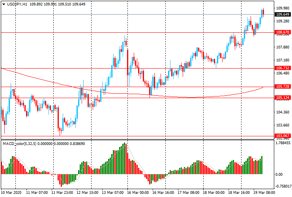Click the 16 Mar 16:00 time label

(x=163, y=192)
